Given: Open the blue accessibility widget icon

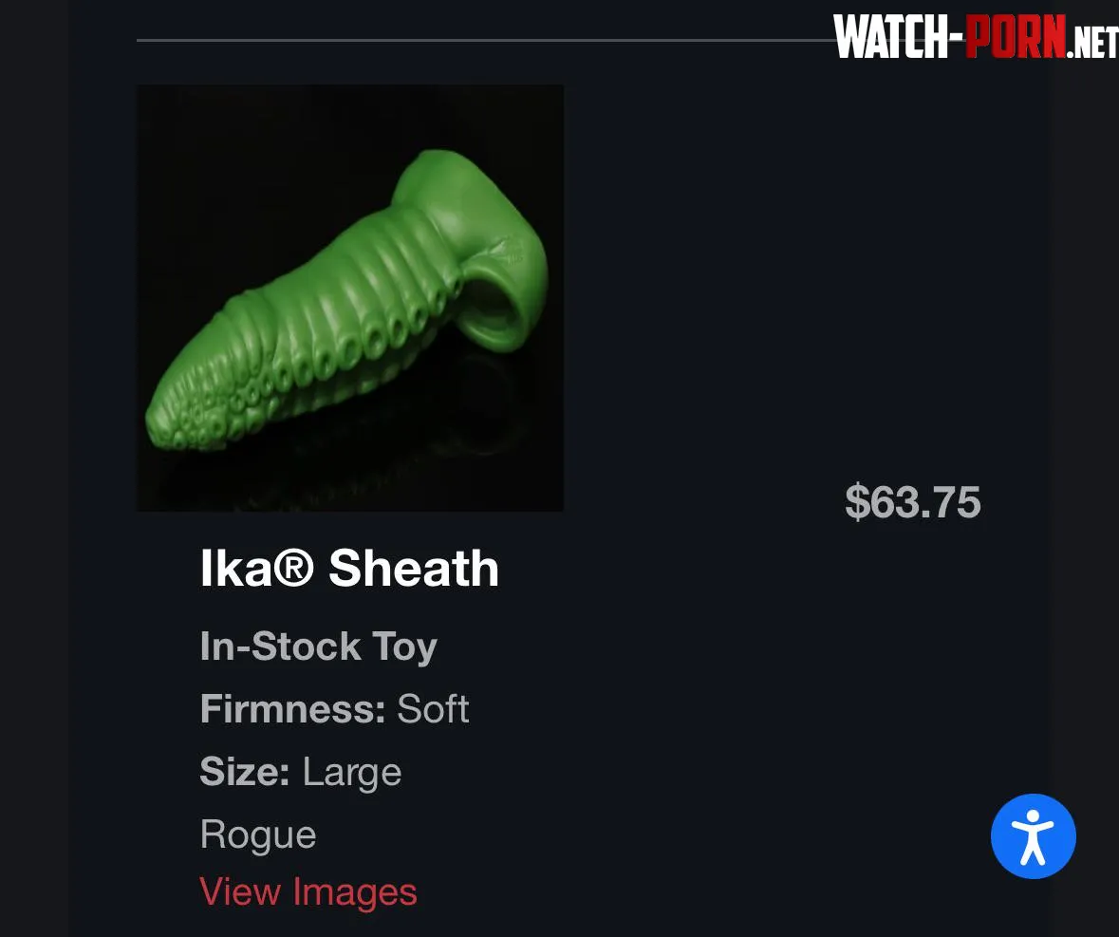Looking at the screenshot, I should point(1033,835).
